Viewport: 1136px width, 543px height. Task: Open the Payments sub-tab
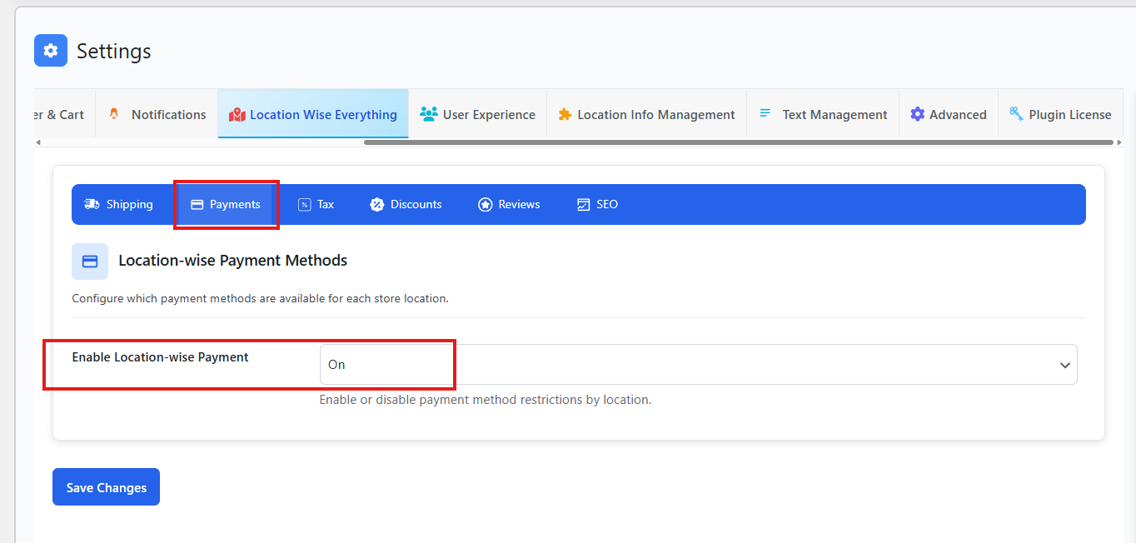(x=226, y=204)
